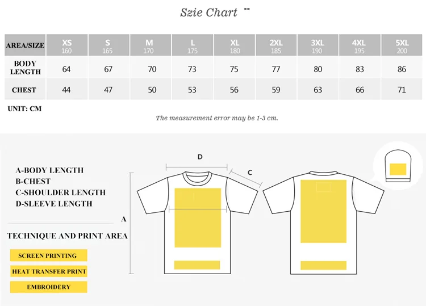The width and height of the screenshot is (426, 306).
Task: Select the front bottom hem print strip
Action: [x=197, y=265]
